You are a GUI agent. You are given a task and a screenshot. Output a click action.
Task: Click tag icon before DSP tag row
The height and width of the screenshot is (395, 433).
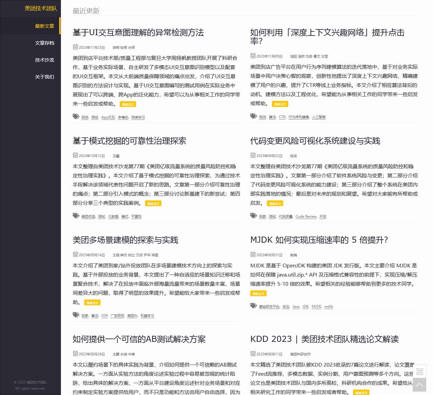point(76,315)
